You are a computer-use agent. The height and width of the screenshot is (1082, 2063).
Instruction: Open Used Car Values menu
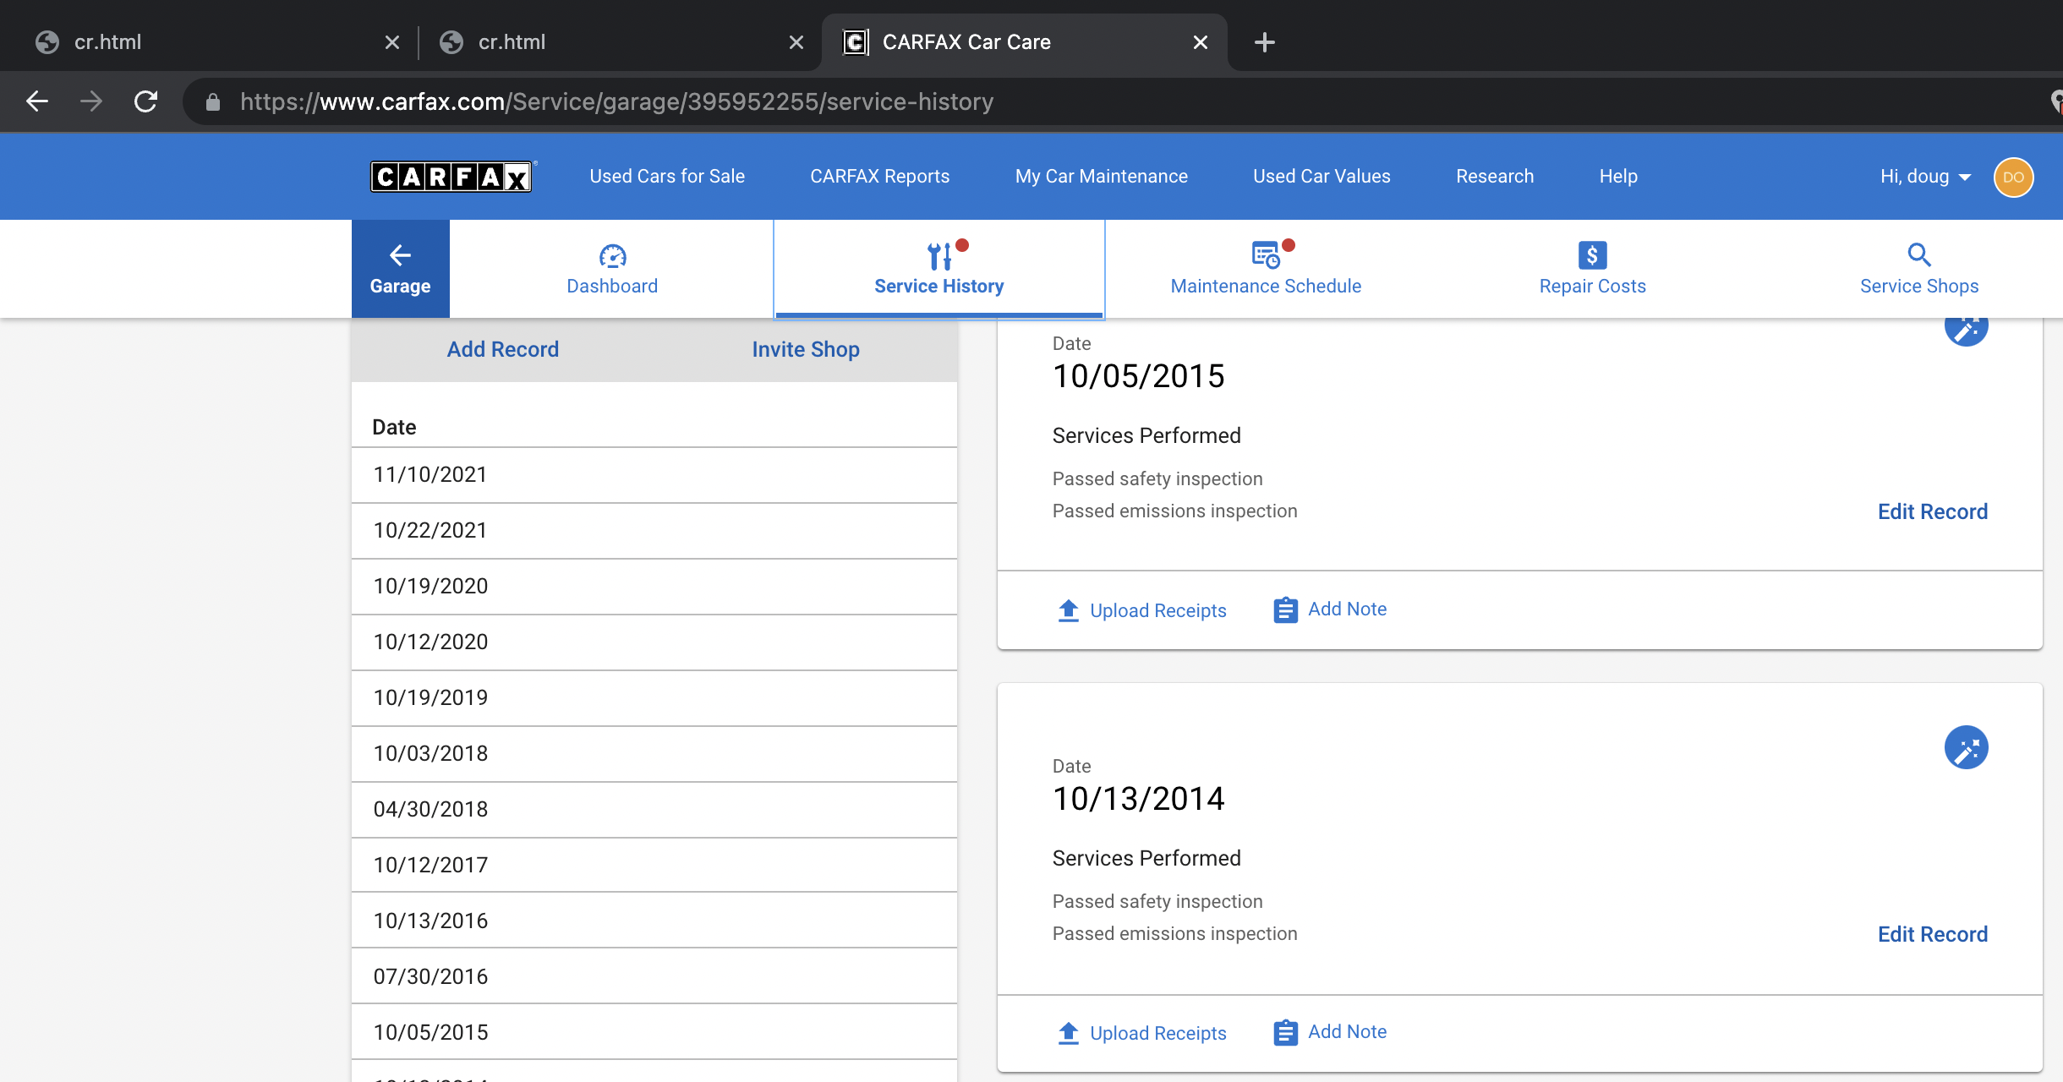tap(1322, 177)
